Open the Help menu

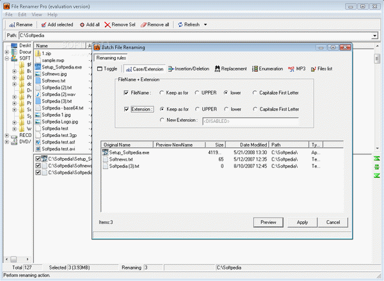tap(52, 15)
